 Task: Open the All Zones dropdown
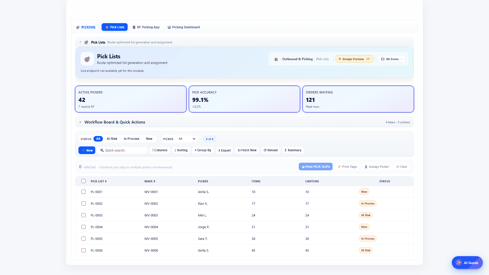point(391,59)
